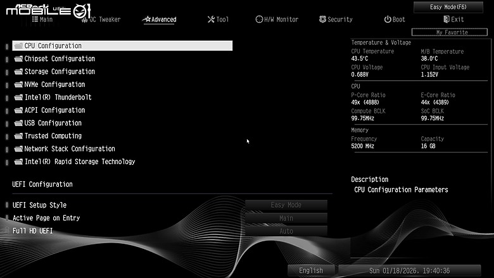Viewport: 494px width, 278px height.
Task: Open the Main tab
Action: point(42,19)
